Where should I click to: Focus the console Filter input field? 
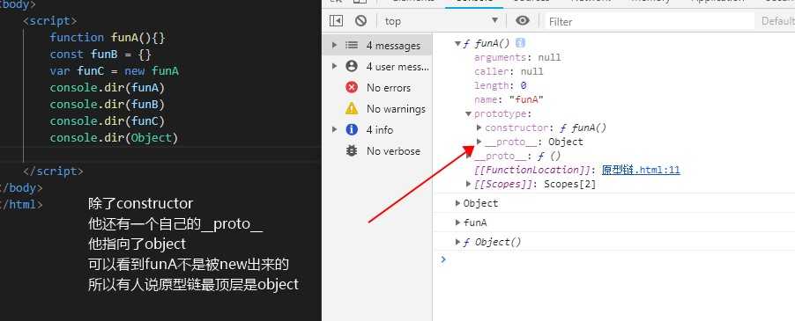650,21
